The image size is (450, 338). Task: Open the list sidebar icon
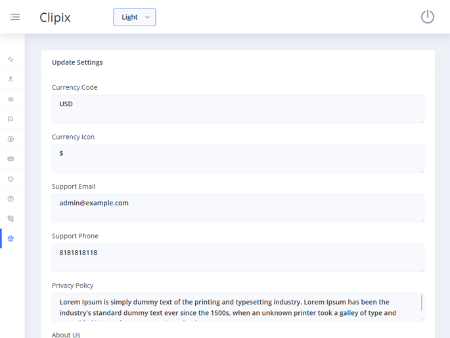click(x=11, y=100)
